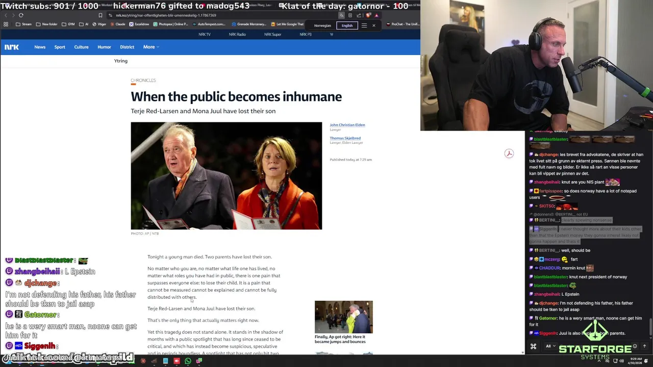Open the AI bookmark folder
Screen dimensions: 653x367
tap(84, 24)
